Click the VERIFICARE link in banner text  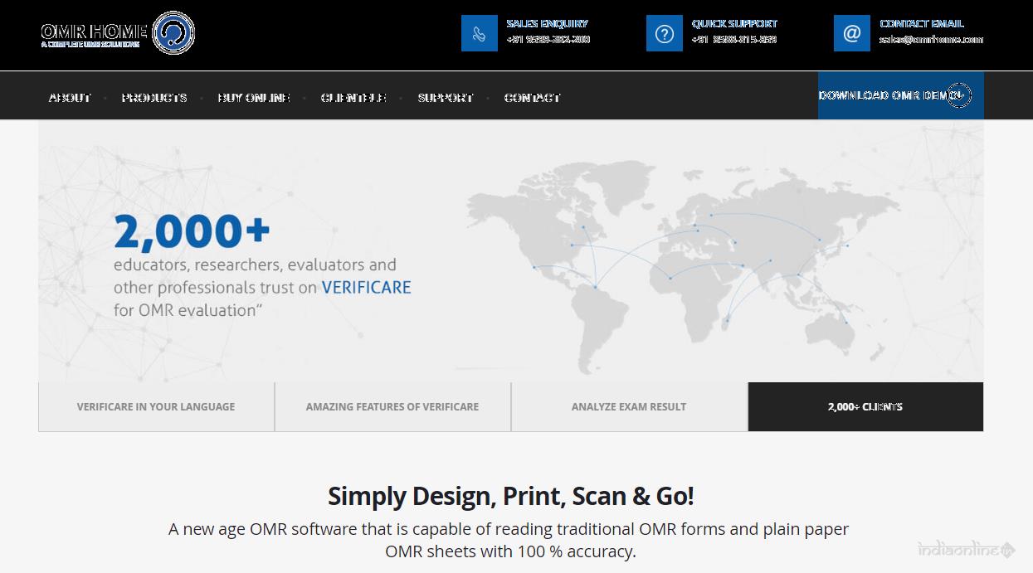click(x=366, y=288)
